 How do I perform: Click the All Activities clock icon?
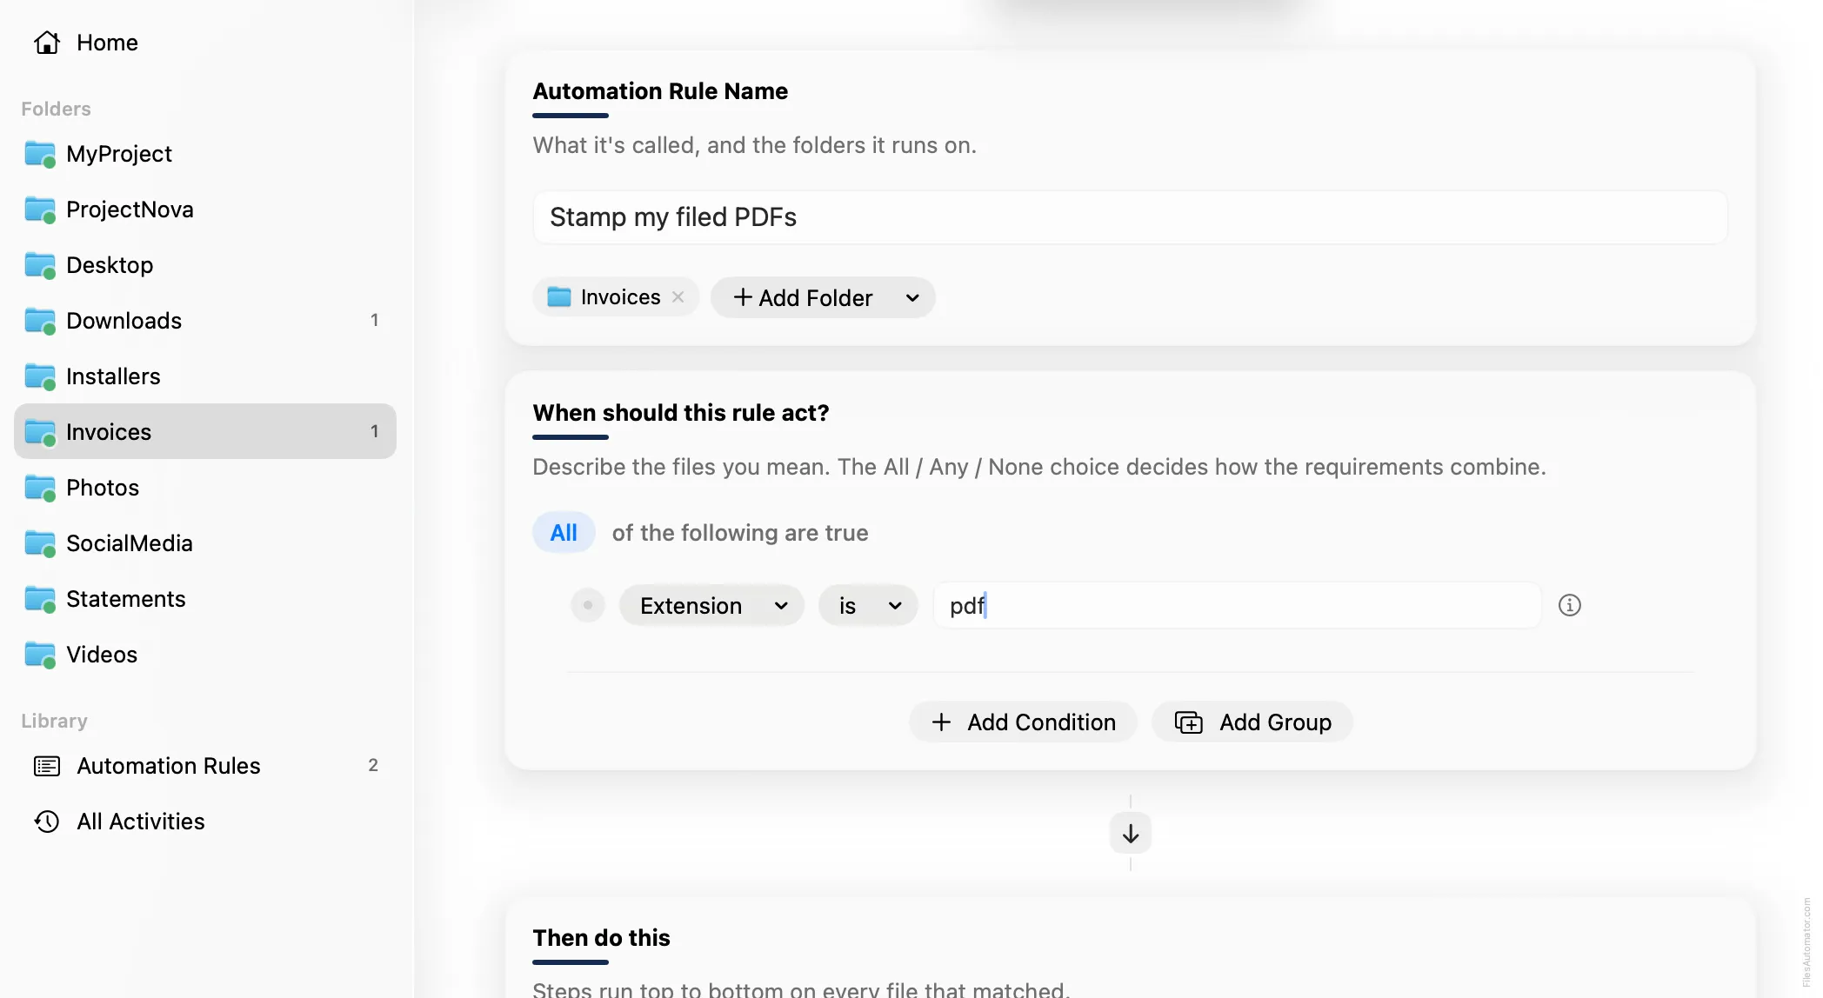pos(47,822)
